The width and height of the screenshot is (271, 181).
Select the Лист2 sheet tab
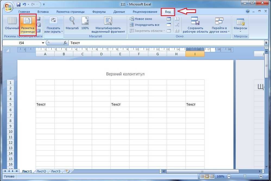(41, 171)
